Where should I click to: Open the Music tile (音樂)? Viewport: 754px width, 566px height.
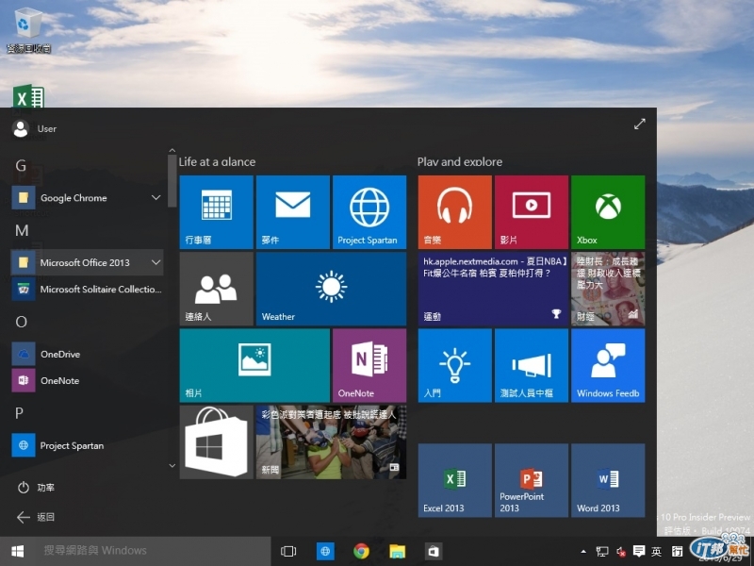coord(455,212)
